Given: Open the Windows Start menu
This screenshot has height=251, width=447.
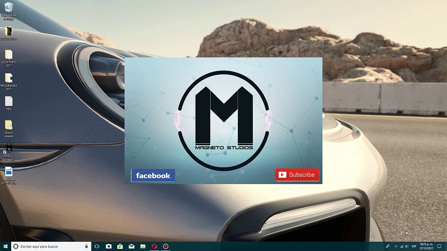Looking at the screenshot, I should (x=6, y=246).
